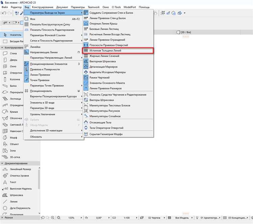Toggle Привязка к Поверхности option
This screenshot has height=224, width=253.
(53, 69)
